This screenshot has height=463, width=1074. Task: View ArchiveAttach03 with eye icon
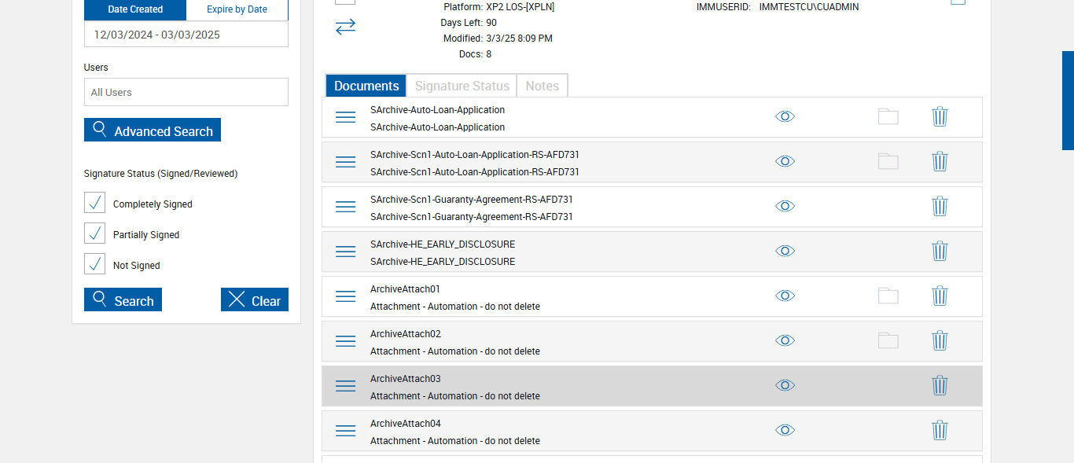click(785, 385)
